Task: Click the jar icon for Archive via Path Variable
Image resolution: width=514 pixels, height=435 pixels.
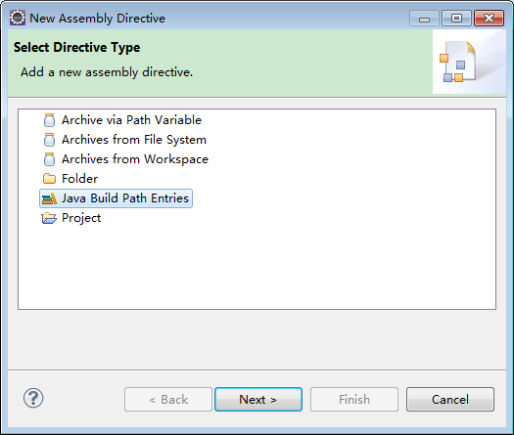Action: 49,120
